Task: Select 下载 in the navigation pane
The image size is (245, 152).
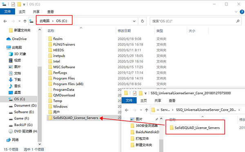Action: 15,79
